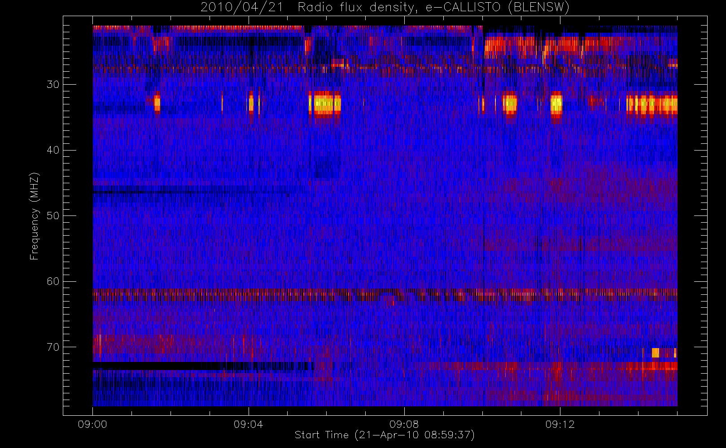726x448 pixels.
Task: Click the 40 frequency tick label
Action: [x=53, y=150]
